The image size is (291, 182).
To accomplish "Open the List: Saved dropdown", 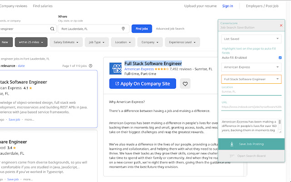I will coord(252,40).
